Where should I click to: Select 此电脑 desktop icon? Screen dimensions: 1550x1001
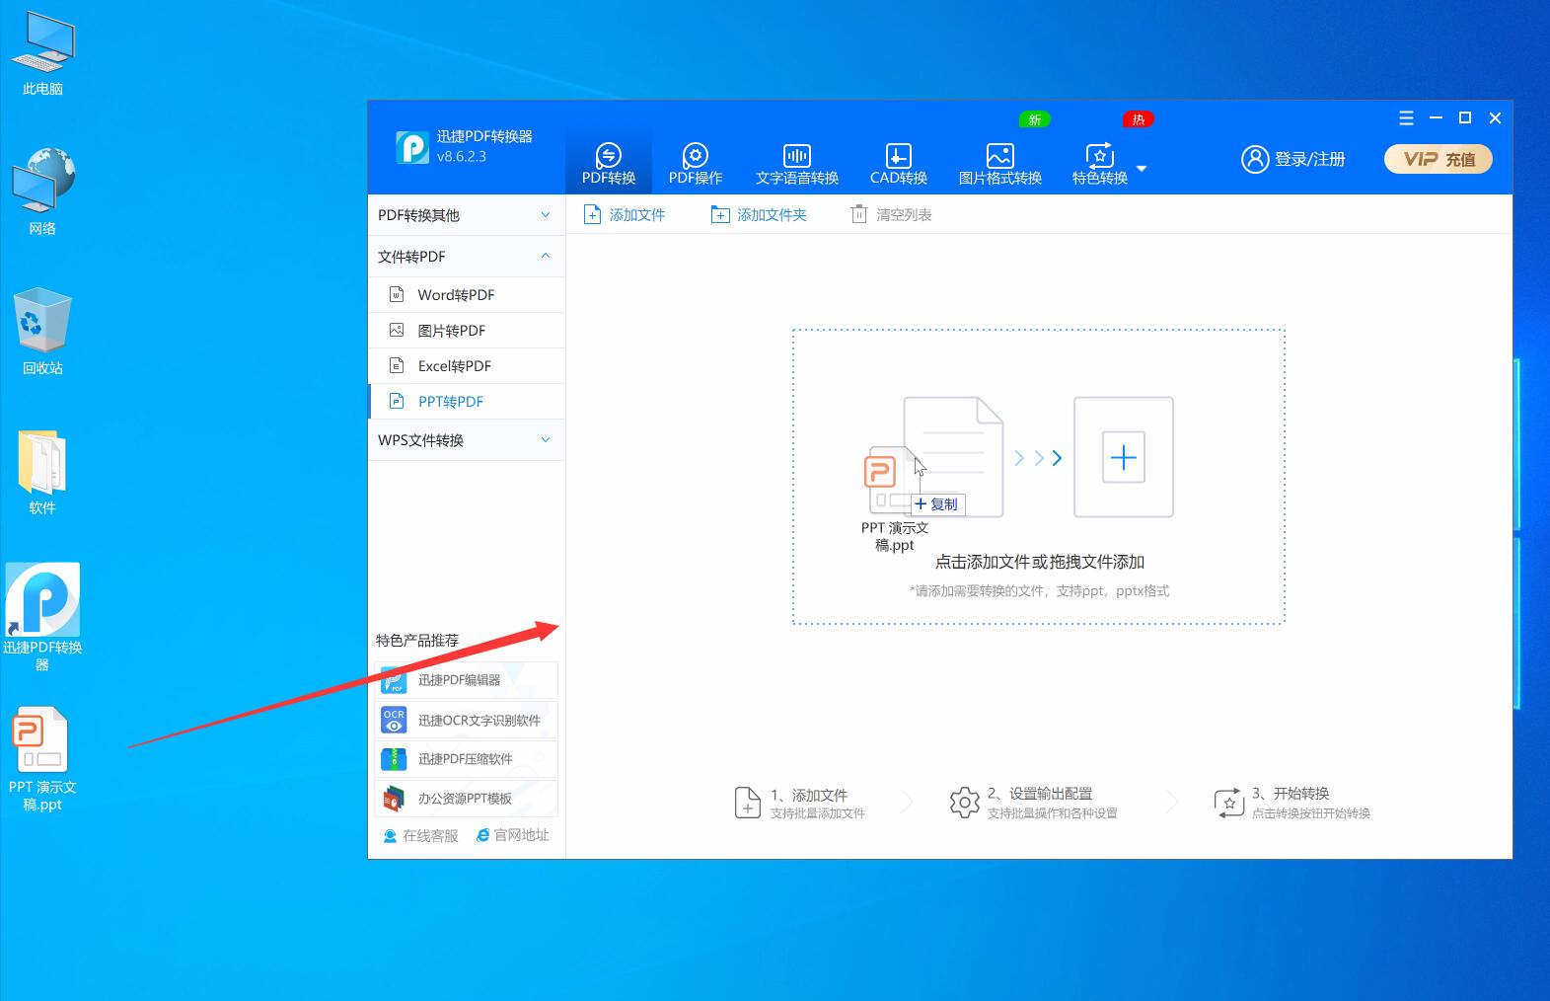pyautogui.click(x=42, y=54)
